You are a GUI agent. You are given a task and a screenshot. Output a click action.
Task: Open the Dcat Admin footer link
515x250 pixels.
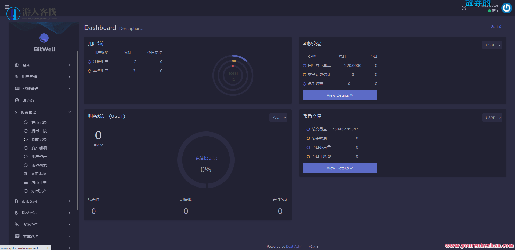pyautogui.click(x=295, y=246)
